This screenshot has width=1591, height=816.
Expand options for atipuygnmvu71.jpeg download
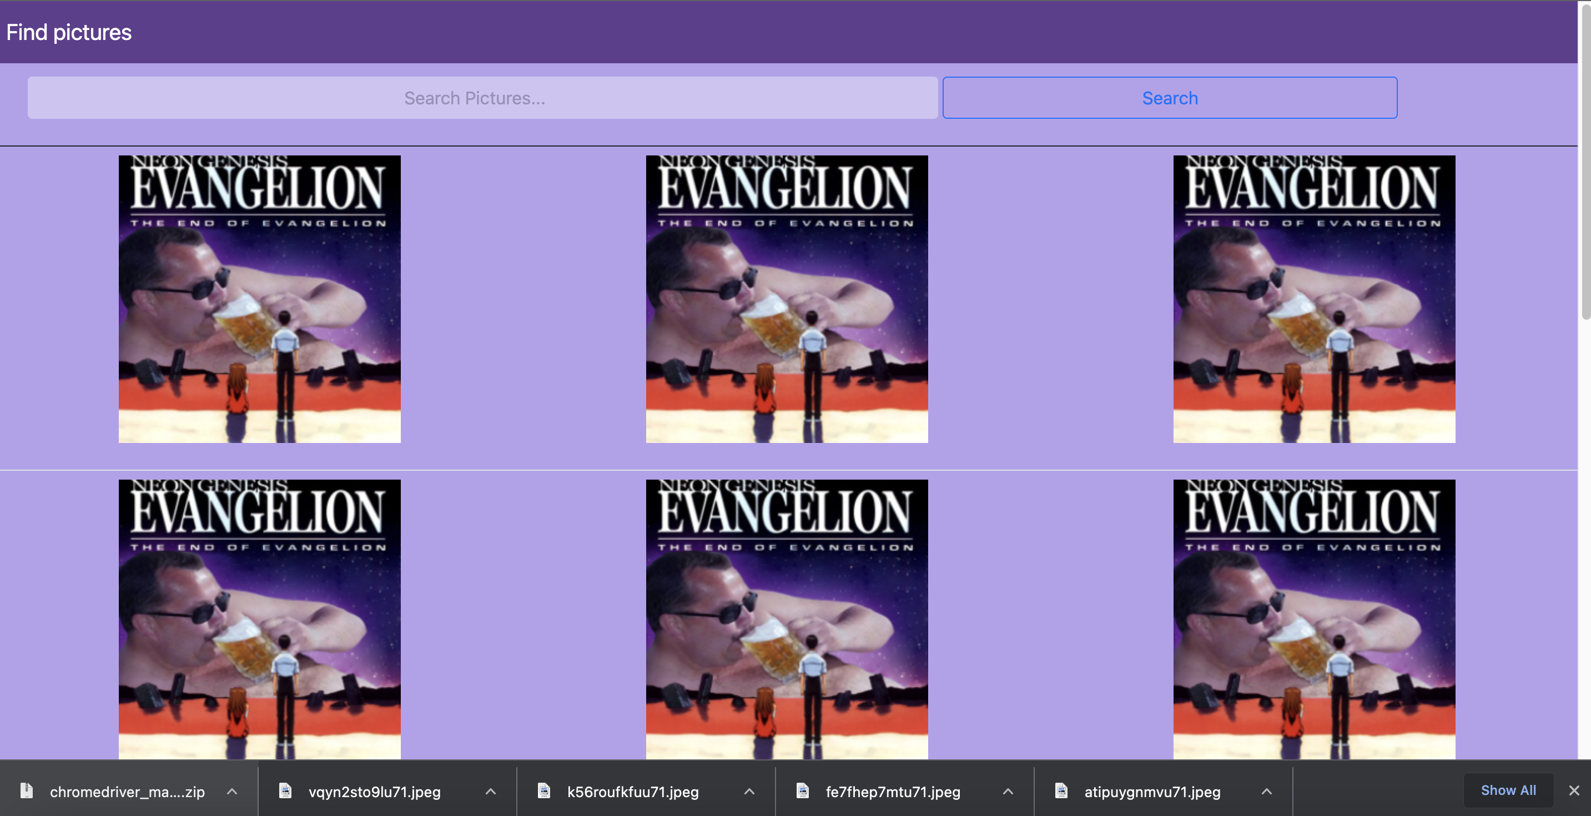pos(1267,791)
